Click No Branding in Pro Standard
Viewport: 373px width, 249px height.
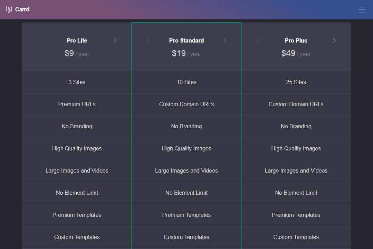click(x=186, y=127)
